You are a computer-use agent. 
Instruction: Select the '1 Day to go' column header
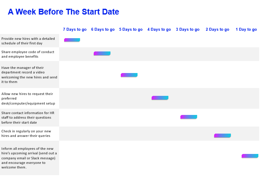[246, 29]
